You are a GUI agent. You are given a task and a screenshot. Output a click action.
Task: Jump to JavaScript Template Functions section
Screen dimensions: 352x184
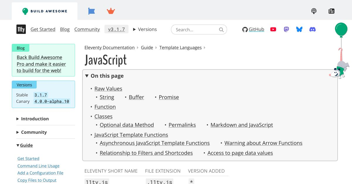pyautogui.click(x=131, y=135)
